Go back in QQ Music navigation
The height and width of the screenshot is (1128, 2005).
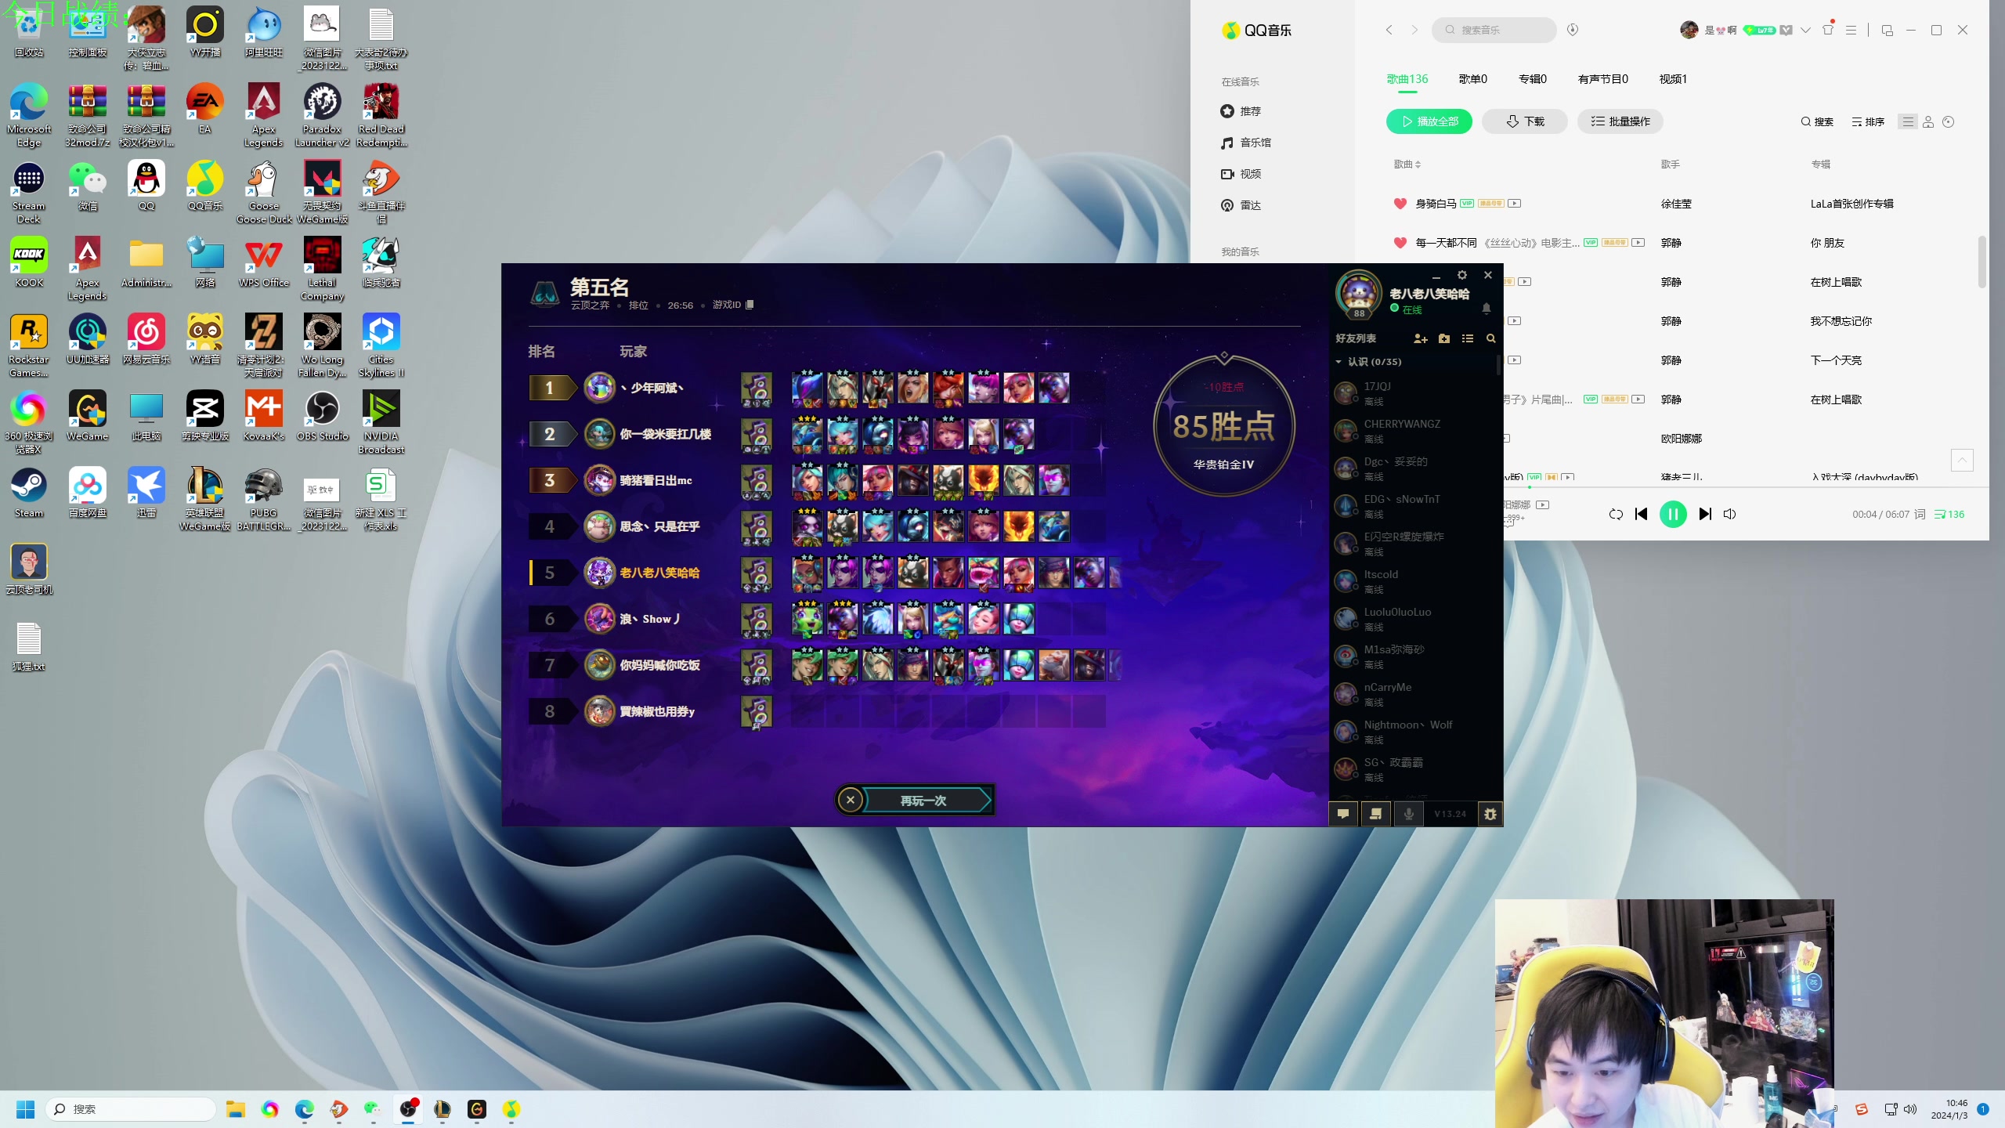(1389, 30)
